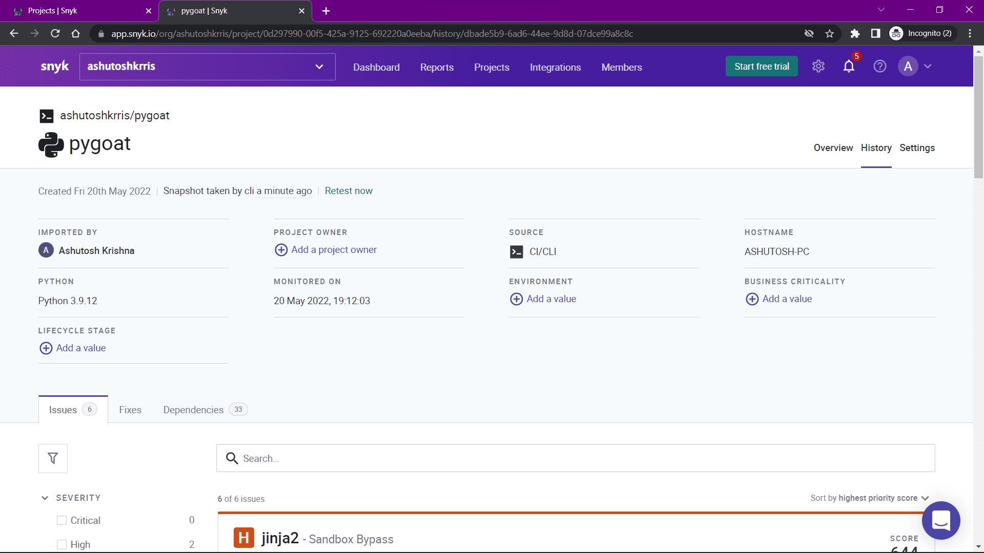Click third-party cookie blocked eye icon
The width and height of the screenshot is (984, 553).
point(809,34)
